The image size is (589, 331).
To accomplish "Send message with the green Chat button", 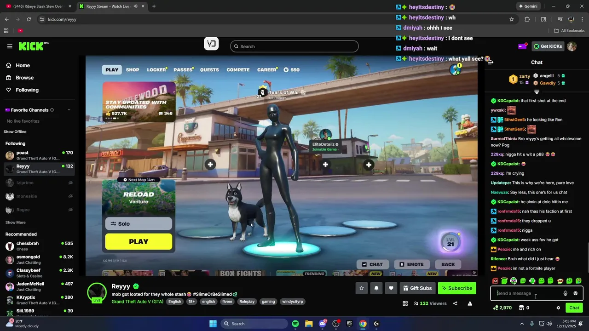I will (574, 308).
